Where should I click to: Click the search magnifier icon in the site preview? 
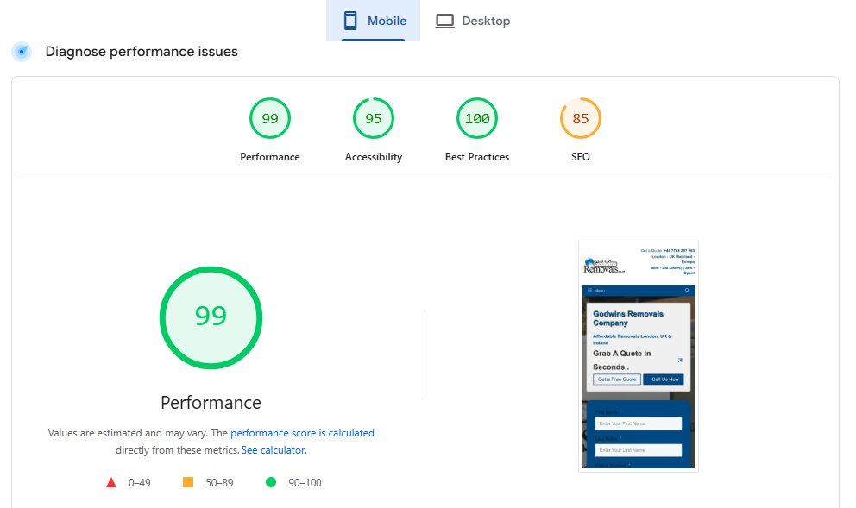pyautogui.click(x=687, y=290)
